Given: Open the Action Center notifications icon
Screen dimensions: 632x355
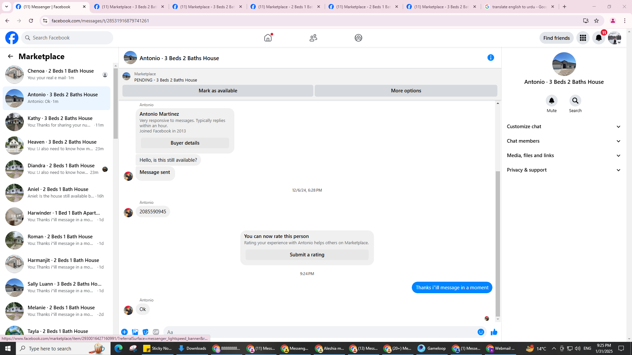Looking at the screenshot, I should click(621, 348).
